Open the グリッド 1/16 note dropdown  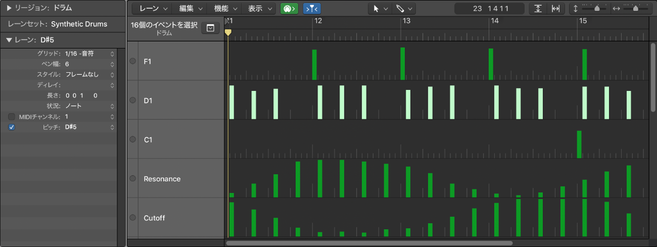[112, 54]
